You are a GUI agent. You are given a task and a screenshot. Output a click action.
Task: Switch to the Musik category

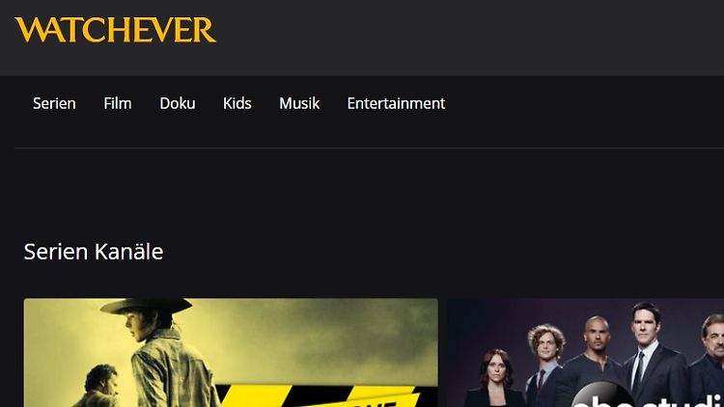coord(299,103)
